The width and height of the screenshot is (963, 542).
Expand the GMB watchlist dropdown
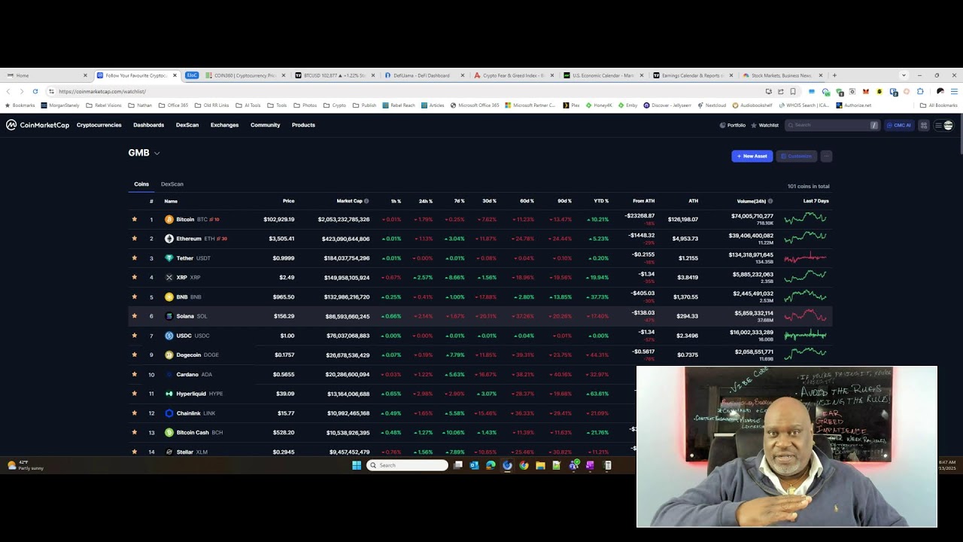tap(156, 153)
